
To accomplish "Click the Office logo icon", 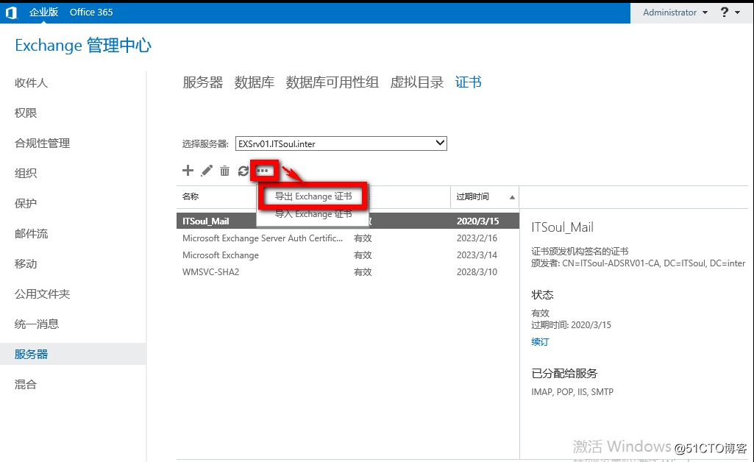I will (11, 13).
